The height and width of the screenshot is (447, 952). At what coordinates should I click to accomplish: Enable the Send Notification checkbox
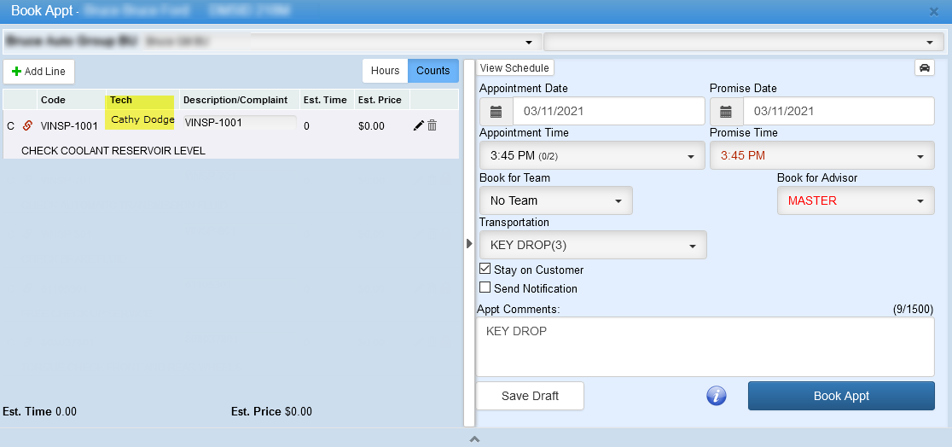(x=485, y=288)
